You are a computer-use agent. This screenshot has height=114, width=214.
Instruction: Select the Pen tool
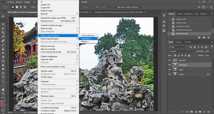pyautogui.click(x=3, y=73)
